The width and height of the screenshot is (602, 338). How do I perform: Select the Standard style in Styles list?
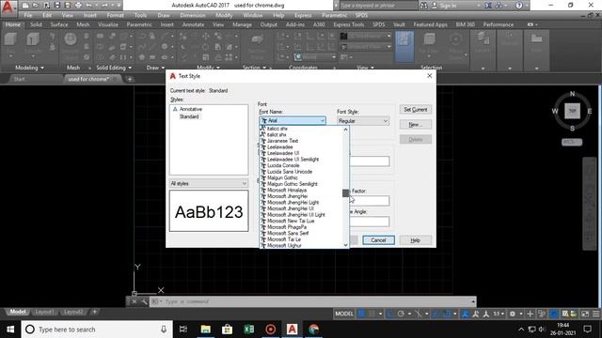[x=189, y=116]
